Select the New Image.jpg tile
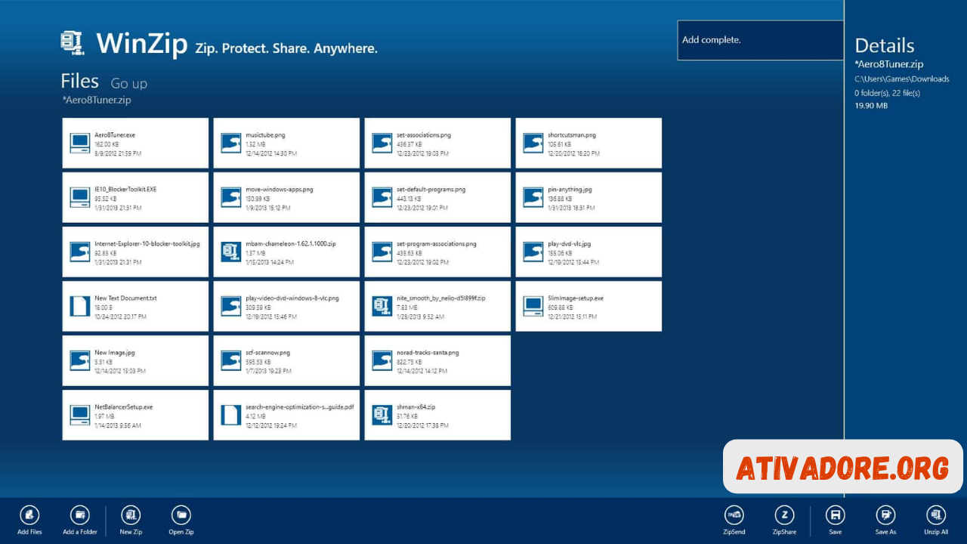The width and height of the screenshot is (967, 544). click(x=135, y=360)
